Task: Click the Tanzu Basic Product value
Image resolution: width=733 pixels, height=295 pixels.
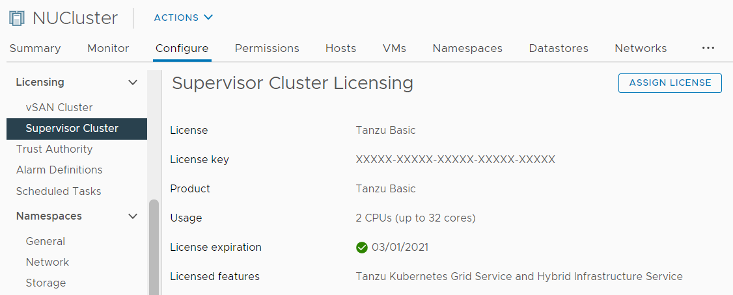Action: pyautogui.click(x=385, y=188)
